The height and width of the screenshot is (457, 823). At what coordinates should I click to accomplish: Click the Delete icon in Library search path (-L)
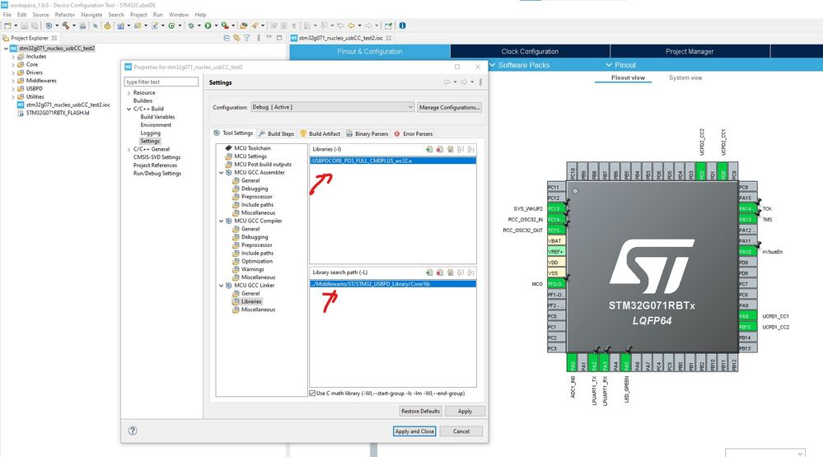440,273
